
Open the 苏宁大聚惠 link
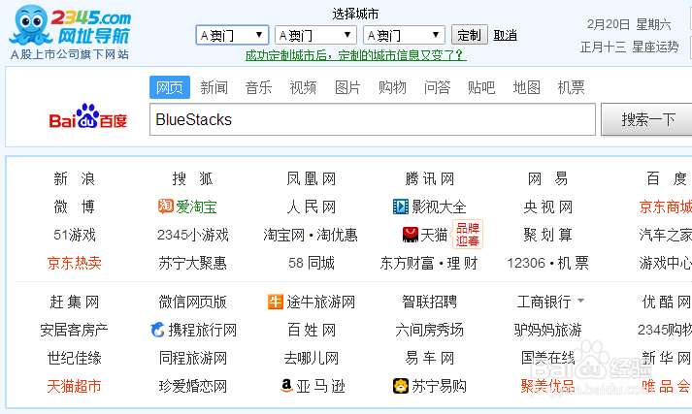(x=192, y=263)
